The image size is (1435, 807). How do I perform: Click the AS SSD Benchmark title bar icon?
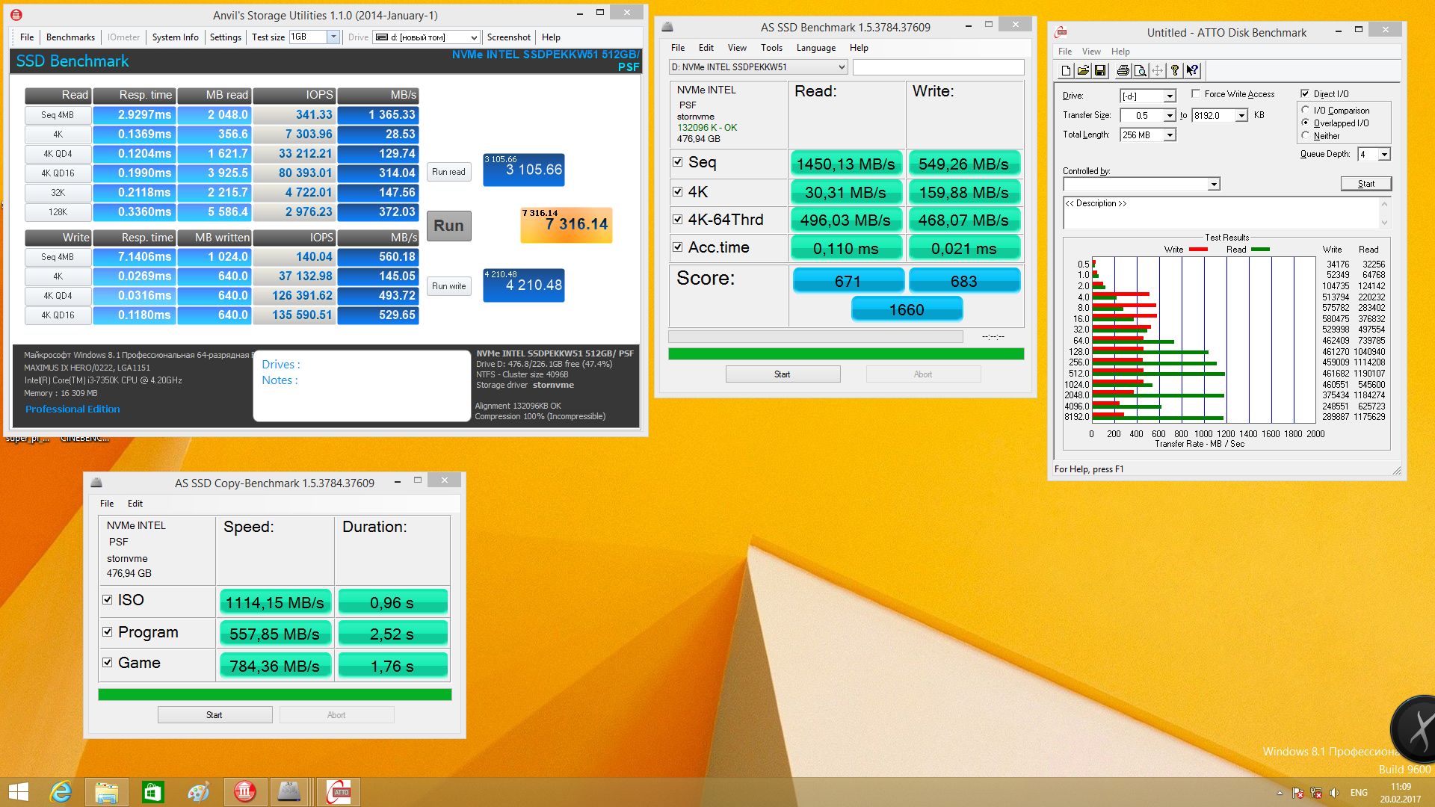pos(667,27)
